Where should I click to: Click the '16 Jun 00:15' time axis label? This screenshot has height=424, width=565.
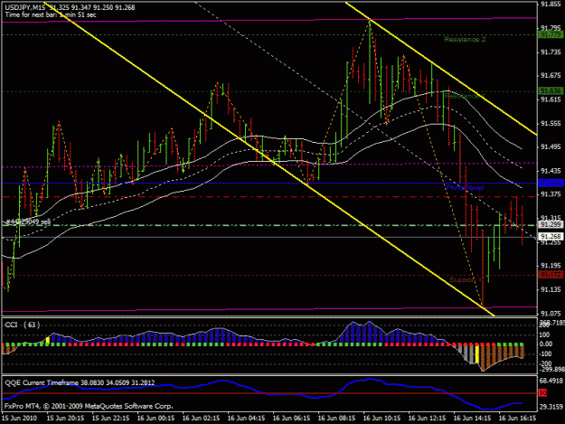(x=155, y=419)
